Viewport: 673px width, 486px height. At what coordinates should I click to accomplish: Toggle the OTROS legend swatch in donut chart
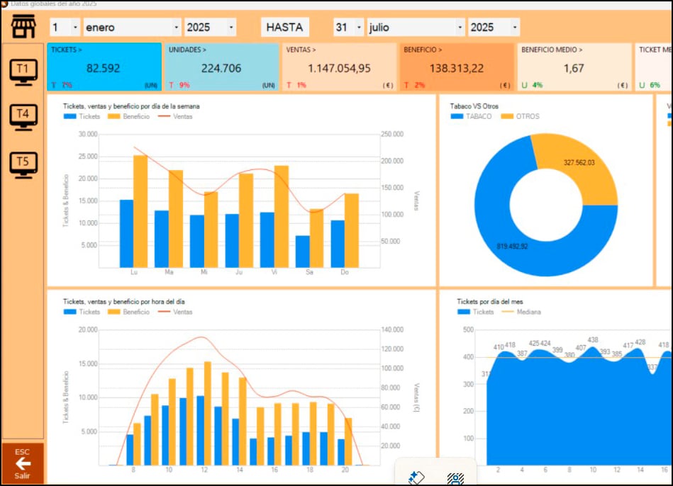pos(506,116)
